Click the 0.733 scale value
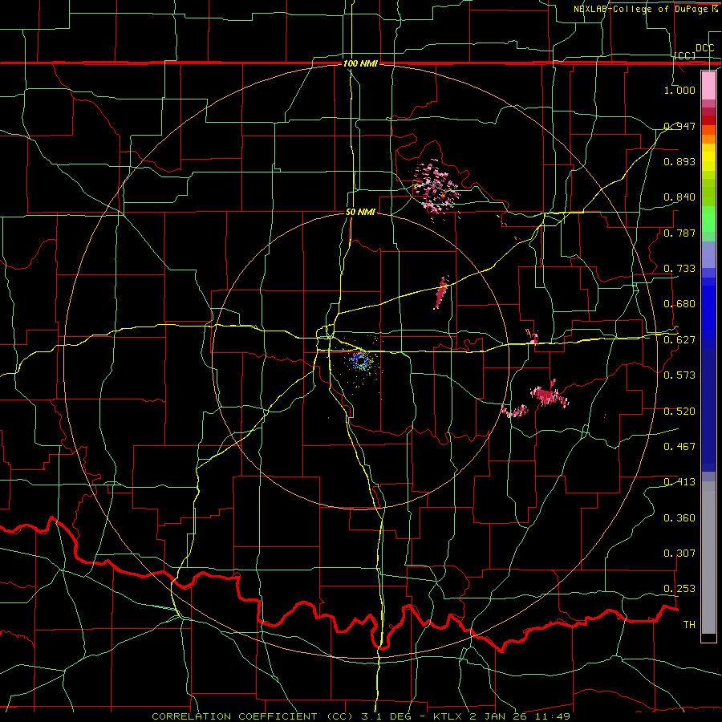Image resolution: width=722 pixels, height=722 pixels. 679,269
